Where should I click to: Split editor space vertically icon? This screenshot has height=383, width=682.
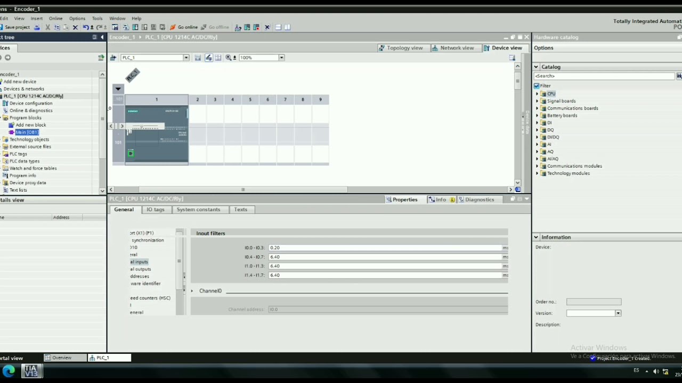288,27
